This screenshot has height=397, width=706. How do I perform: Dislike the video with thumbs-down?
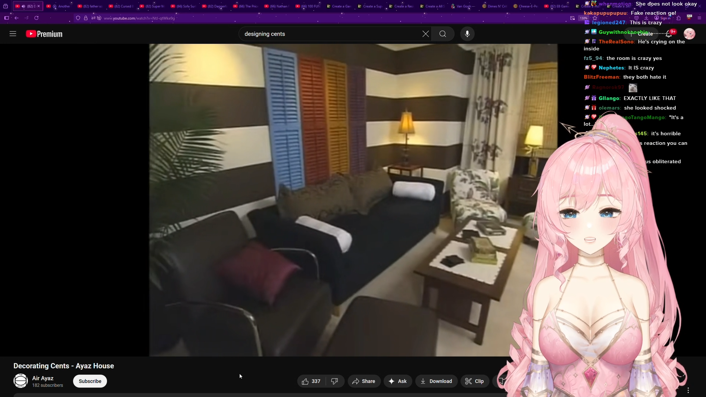point(335,381)
